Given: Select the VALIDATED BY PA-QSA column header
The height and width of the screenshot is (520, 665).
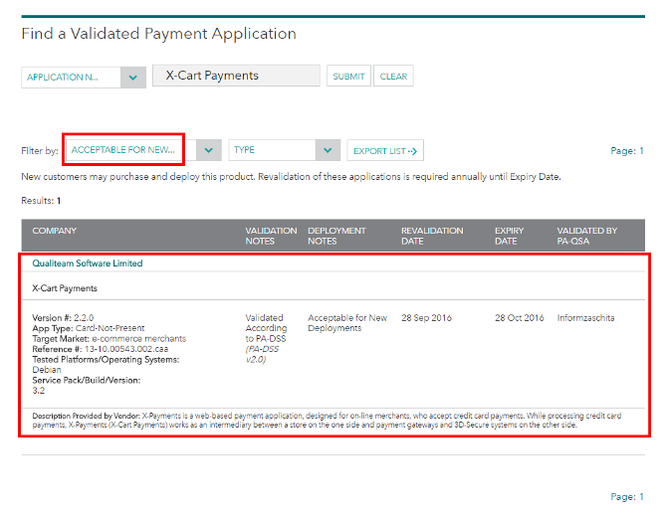Looking at the screenshot, I should 587,236.
